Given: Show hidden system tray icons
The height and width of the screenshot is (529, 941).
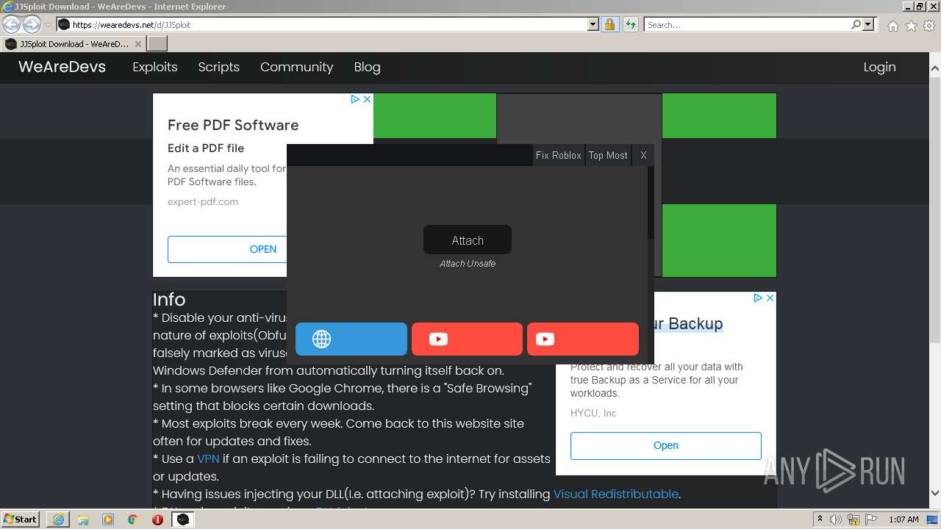Looking at the screenshot, I should pyautogui.click(x=820, y=519).
